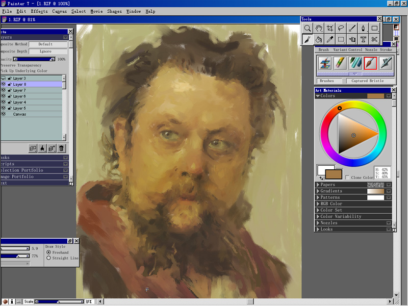The height and width of the screenshot is (306, 408).
Task: Collapse the Colors section triangle
Action: point(318,96)
